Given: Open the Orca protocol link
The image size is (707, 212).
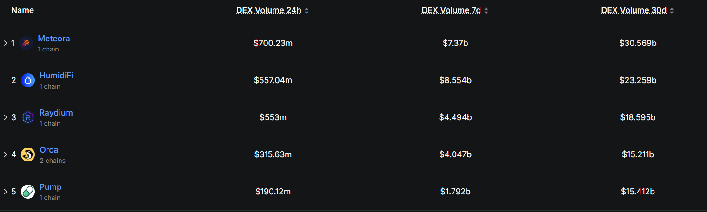Looking at the screenshot, I should click(x=49, y=150).
